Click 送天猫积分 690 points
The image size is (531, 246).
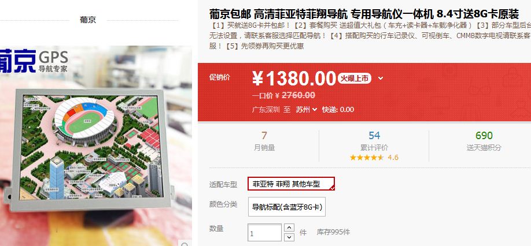[484, 140]
